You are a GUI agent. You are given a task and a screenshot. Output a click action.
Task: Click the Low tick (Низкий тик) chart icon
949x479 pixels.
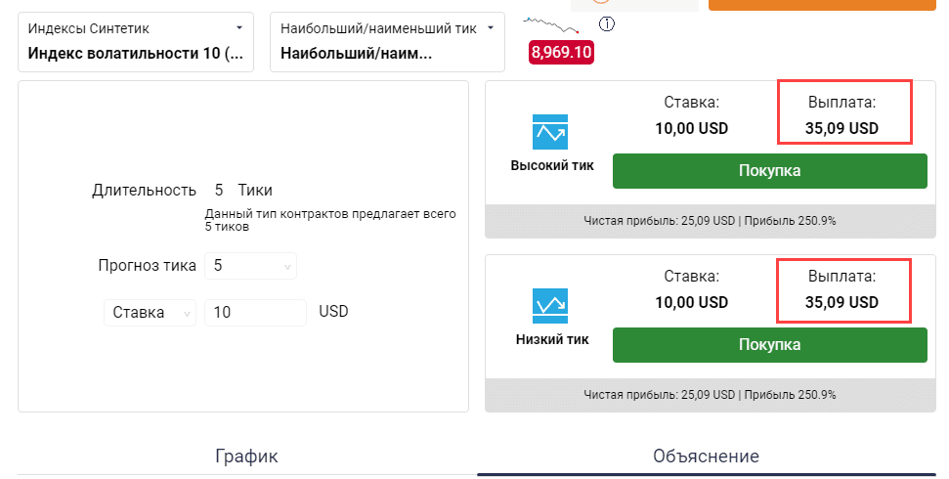pyautogui.click(x=551, y=306)
